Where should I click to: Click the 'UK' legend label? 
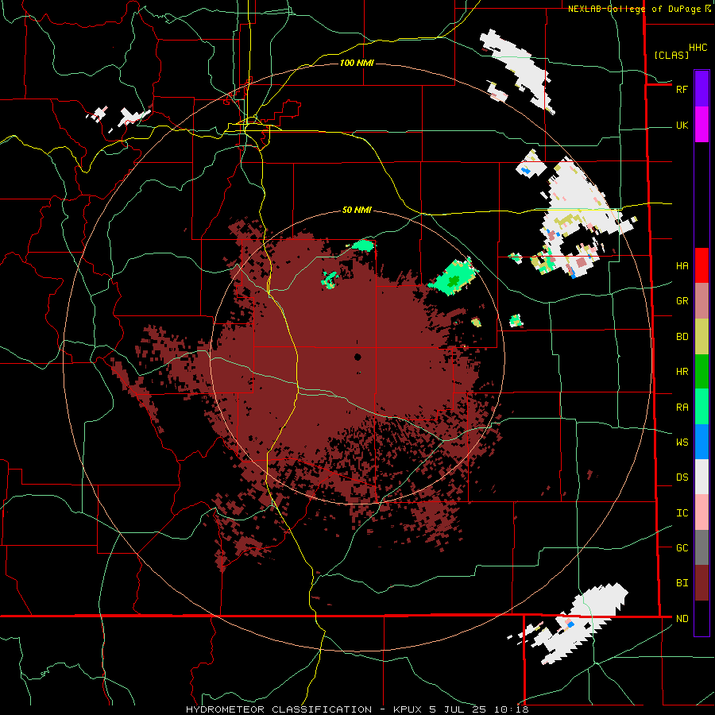click(682, 126)
